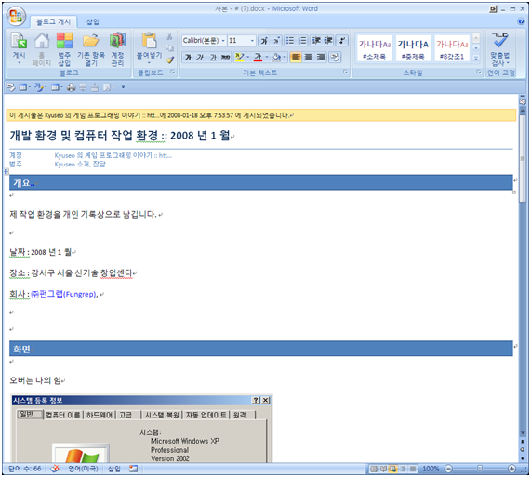The image size is (531, 477).
Task: Open 컴퓨터 이름 tab in system dialog image
Action: (x=63, y=415)
